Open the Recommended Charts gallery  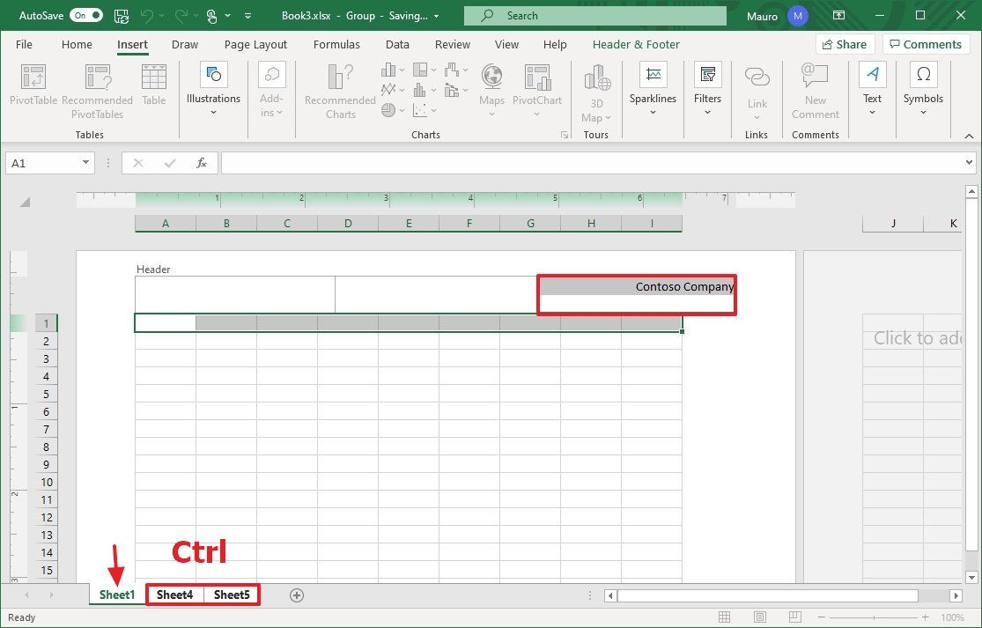(339, 88)
